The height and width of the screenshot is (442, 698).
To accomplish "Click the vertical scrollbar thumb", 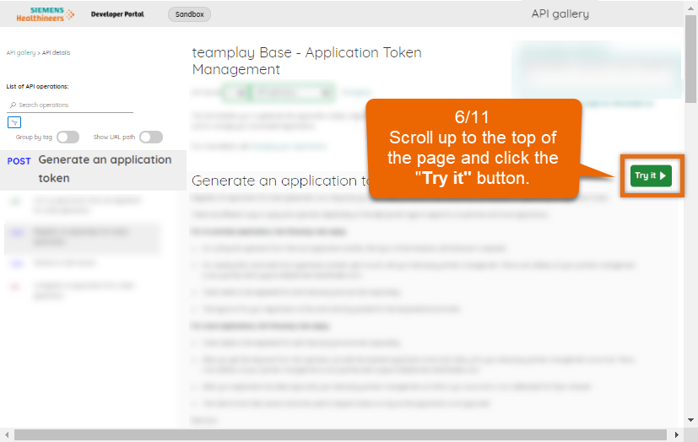I will [x=690, y=59].
